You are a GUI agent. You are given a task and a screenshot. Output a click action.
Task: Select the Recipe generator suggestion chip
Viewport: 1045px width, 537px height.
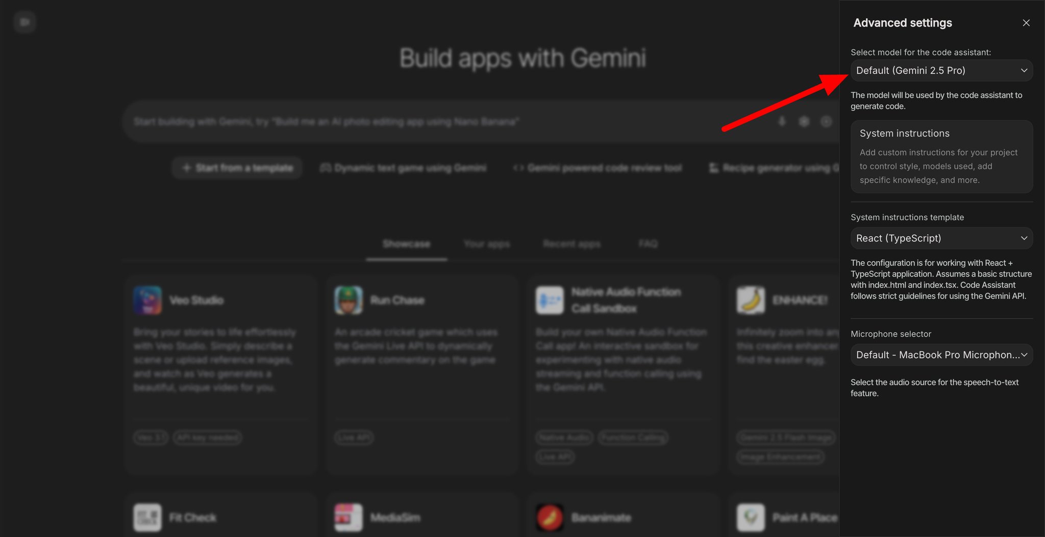click(774, 168)
